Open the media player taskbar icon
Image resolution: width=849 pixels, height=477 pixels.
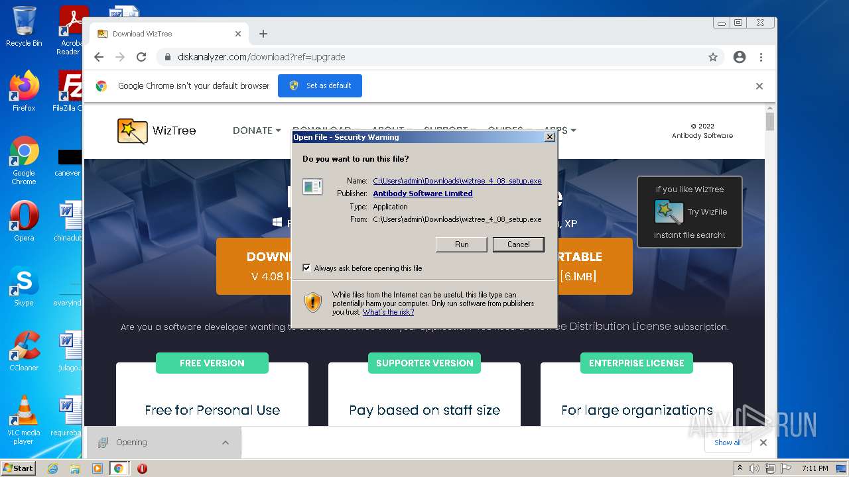(98, 468)
